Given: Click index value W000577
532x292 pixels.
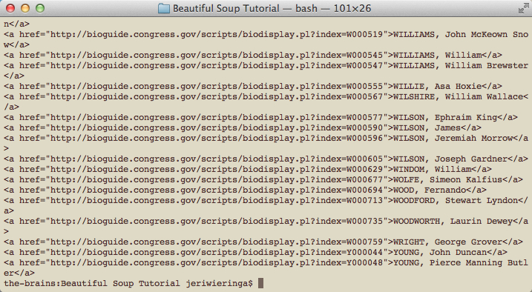Looking at the screenshot, I should pyautogui.click(x=364, y=117).
